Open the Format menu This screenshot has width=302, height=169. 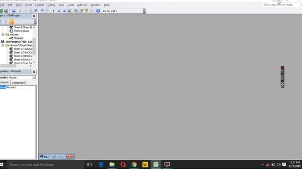click(x=40, y=5)
